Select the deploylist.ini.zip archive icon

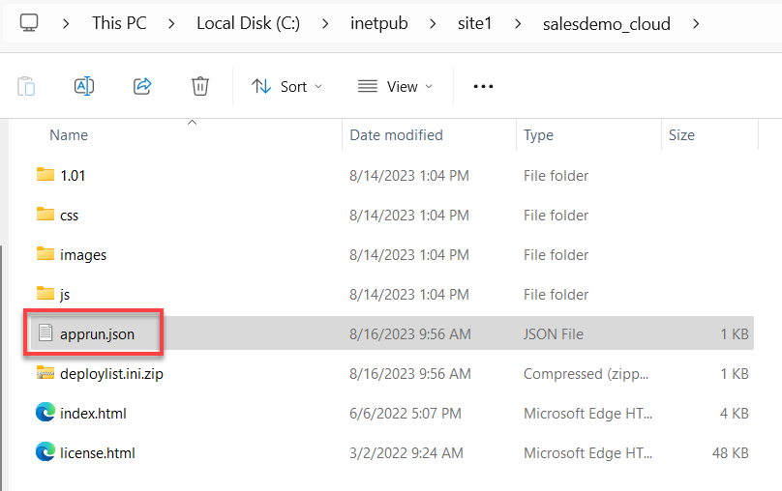[45, 373]
